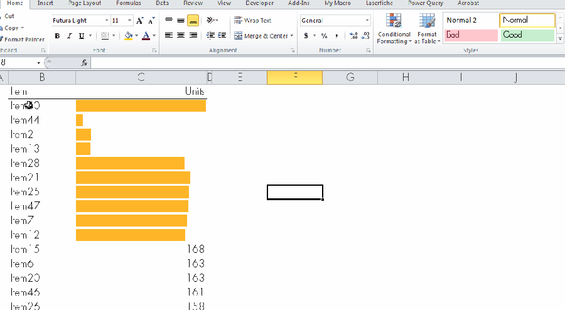This screenshot has height=310, width=565.
Task: Click the Fill Color paint bucket
Action: (128, 36)
